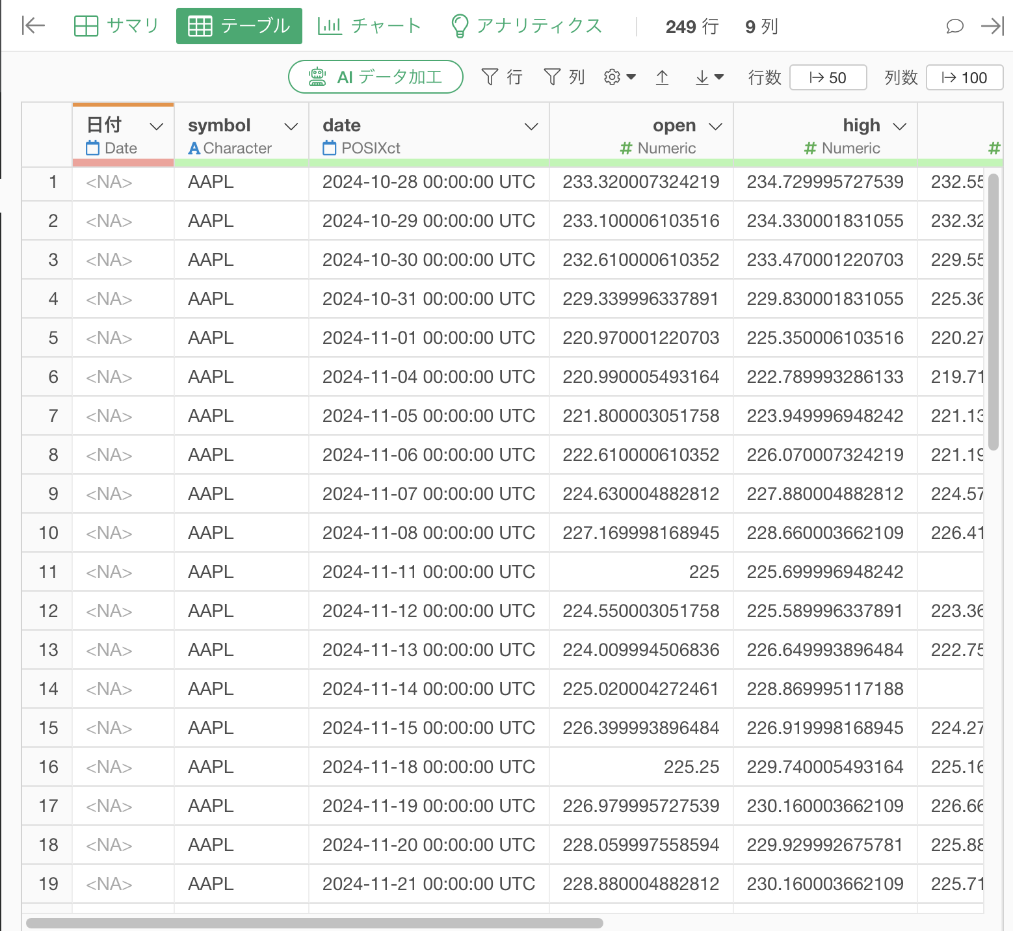
Task: Switch to the チャート tab
Action: click(369, 26)
